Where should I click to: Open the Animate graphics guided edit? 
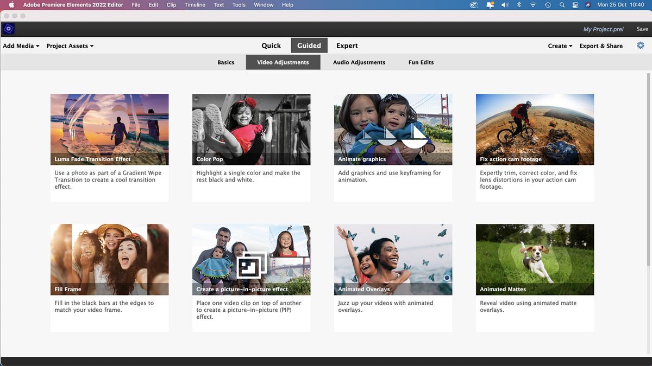[x=393, y=129]
